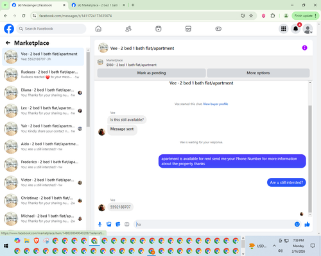Show hidden system tray icons chevron
321x256 pixels.
[x=274, y=246]
